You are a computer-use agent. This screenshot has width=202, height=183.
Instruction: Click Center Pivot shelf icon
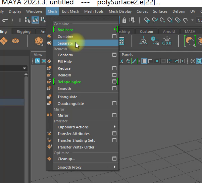[143, 41]
